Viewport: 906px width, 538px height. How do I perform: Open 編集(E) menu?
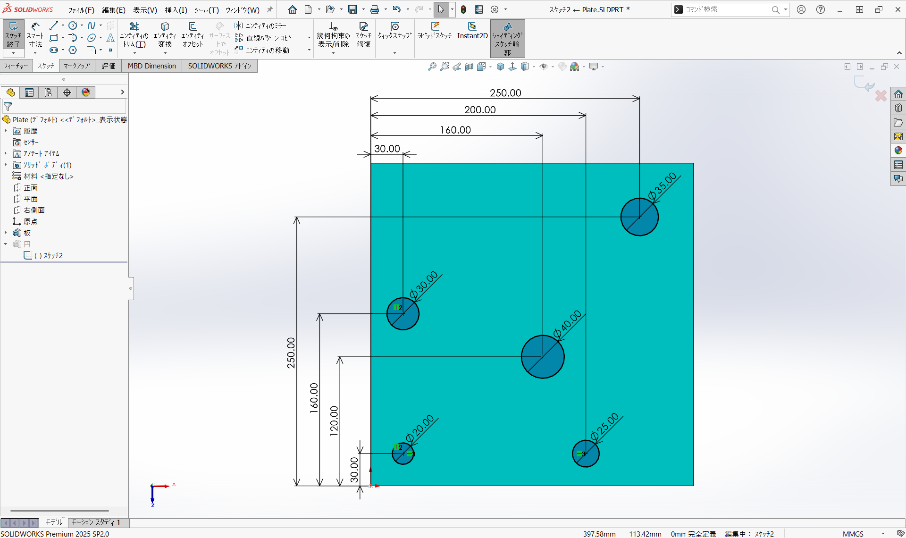pyautogui.click(x=114, y=9)
